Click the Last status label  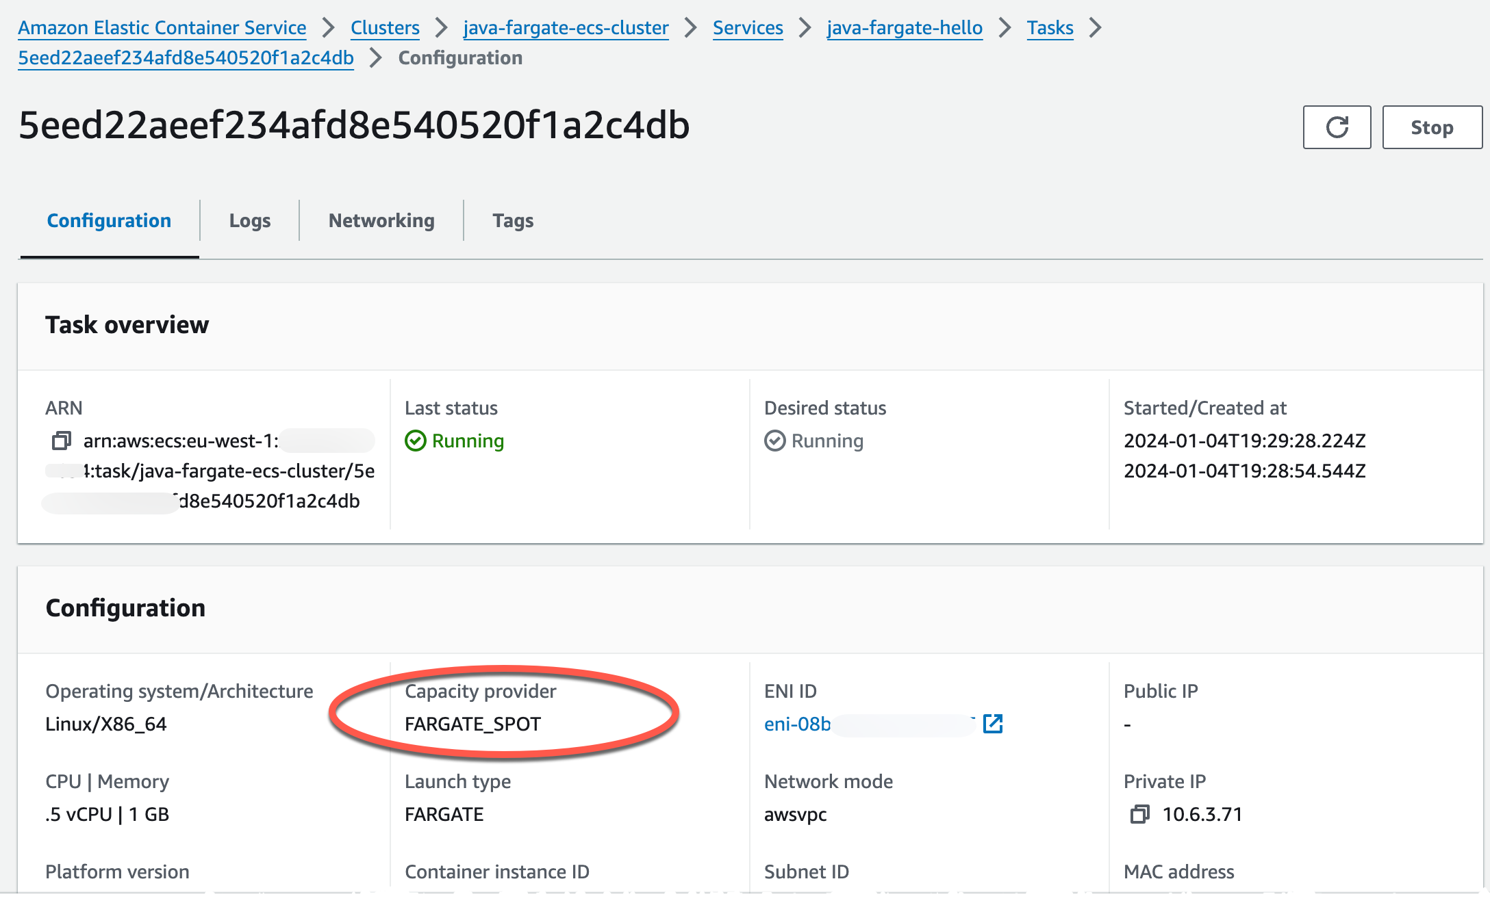click(451, 408)
